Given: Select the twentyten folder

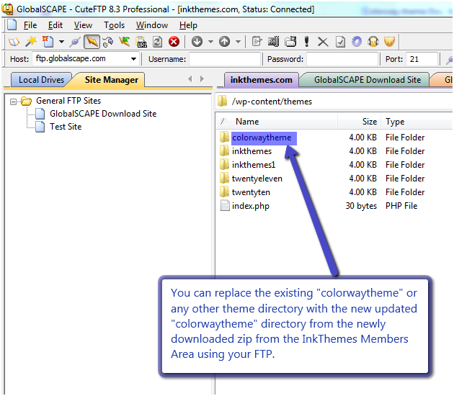Looking at the screenshot, I should click(251, 192).
